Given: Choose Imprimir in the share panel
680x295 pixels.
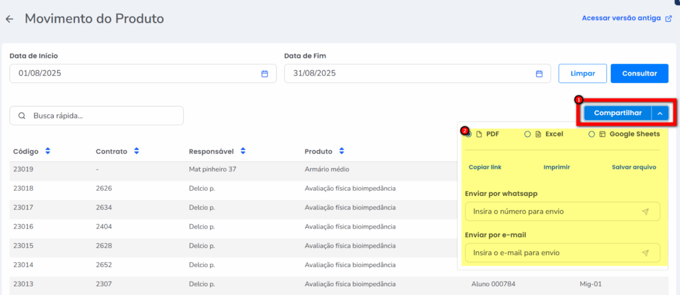Looking at the screenshot, I should click(556, 167).
